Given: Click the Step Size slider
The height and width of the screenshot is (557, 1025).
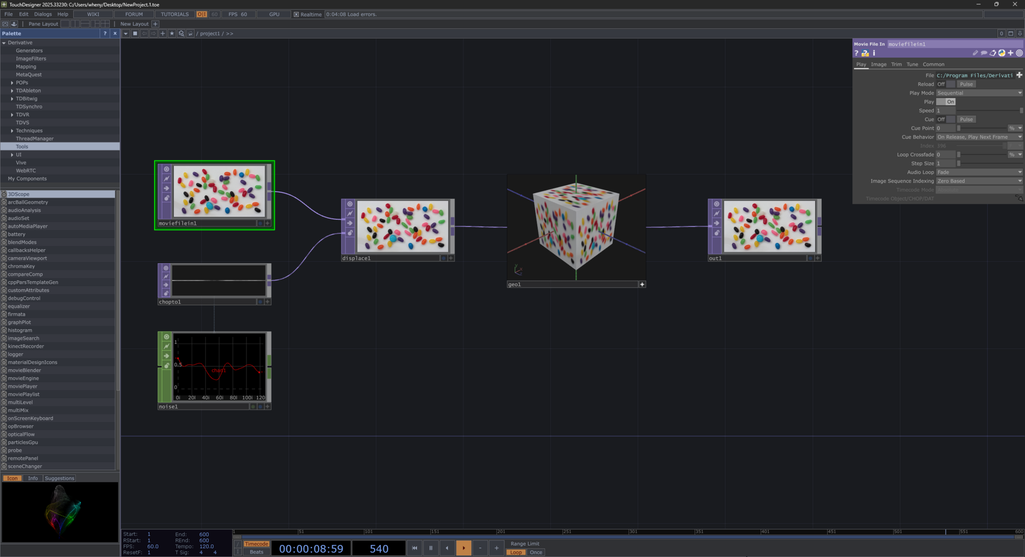Looking at the screenshot, I should click(x=989, y=163).
